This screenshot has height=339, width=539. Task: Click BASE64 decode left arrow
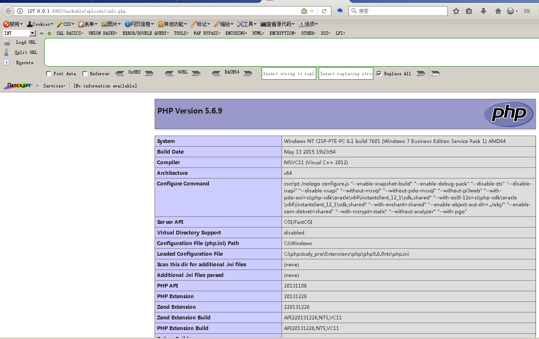[216, 74]
